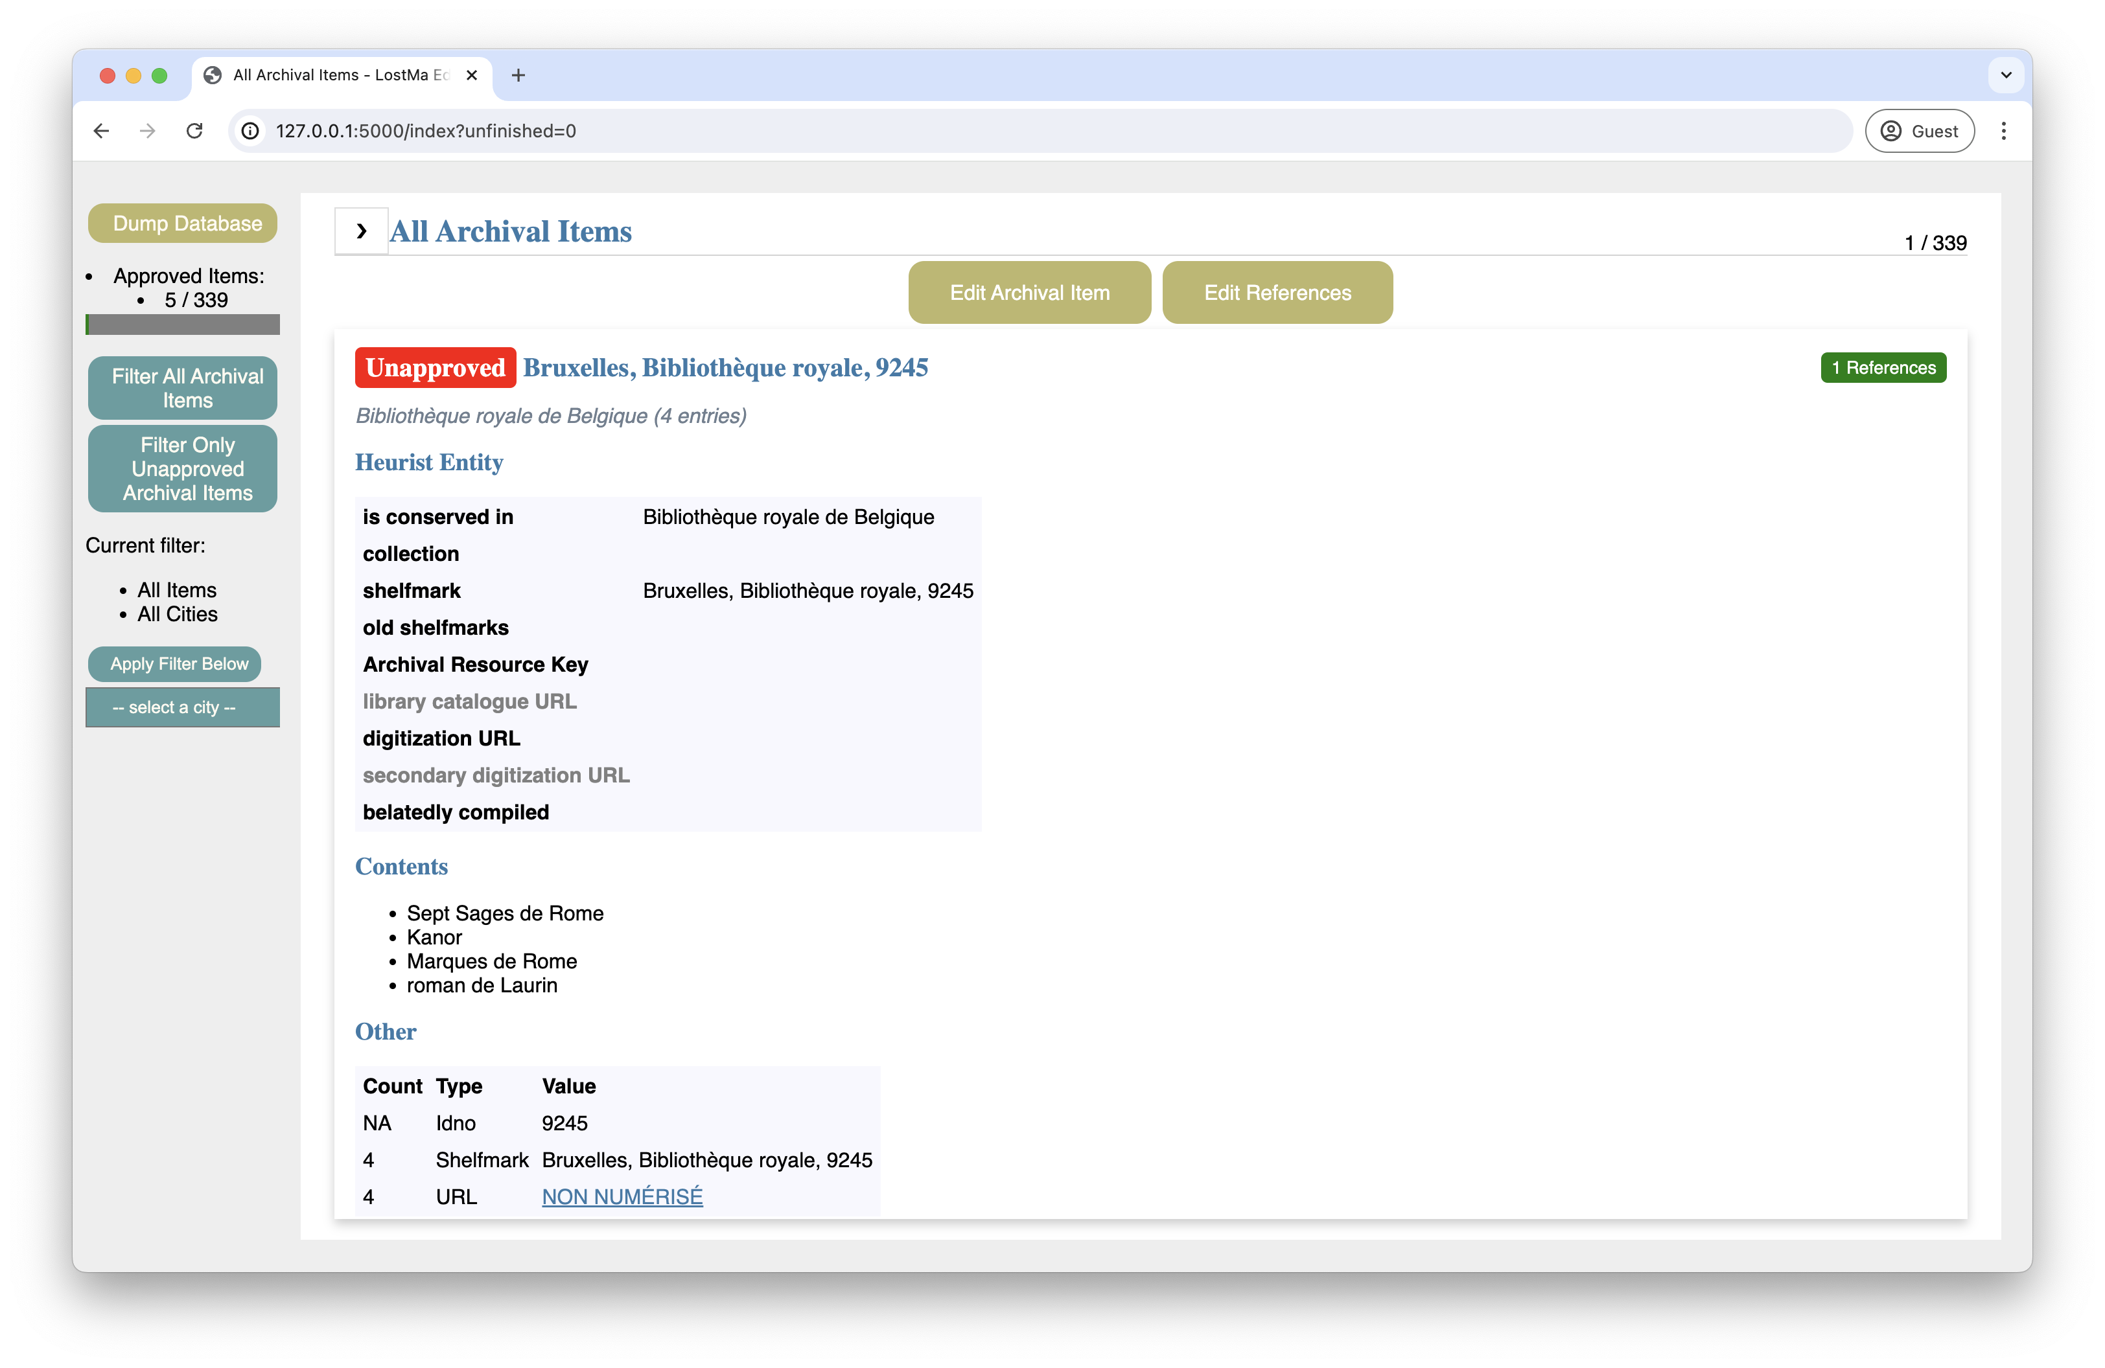Click the All Archival Items heading link
The height and width of the screenshot is (1368, 2105).
pos(511,231)
